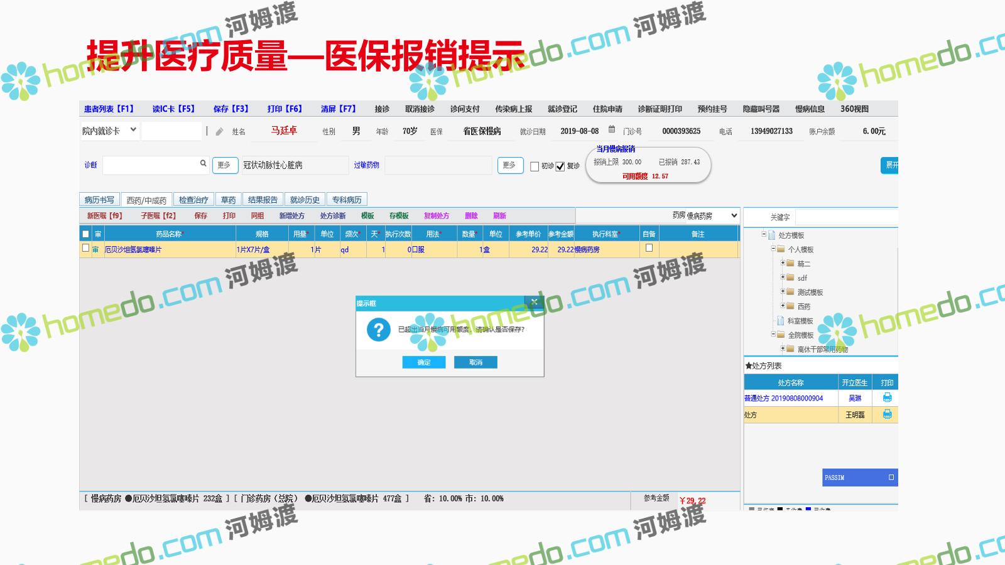The image size is (1005, 565).
Task: Click the 关键字 keyword search field
Action: (845, 217)
